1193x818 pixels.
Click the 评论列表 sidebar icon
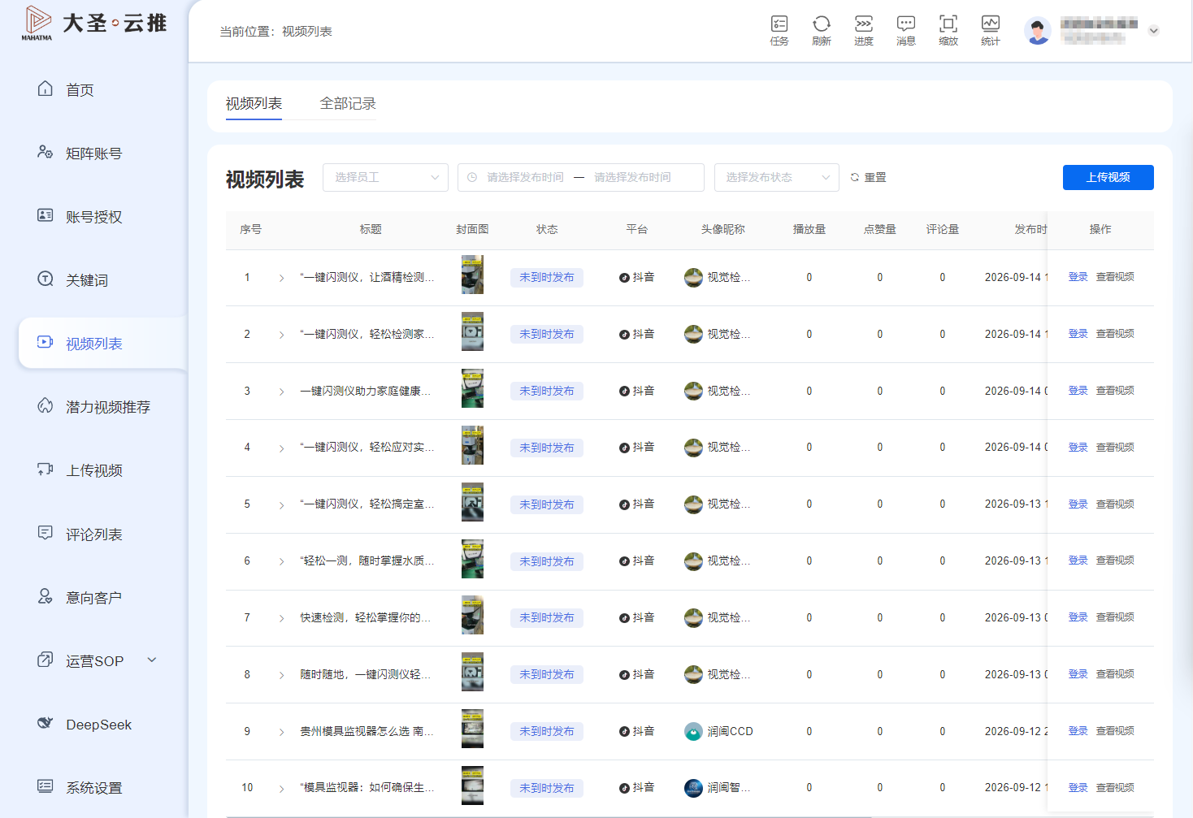click(x=46, y=533)
